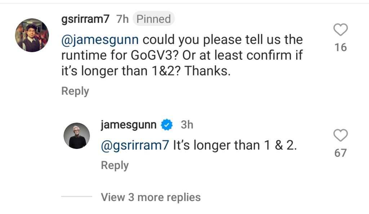Reply to the jamesgunn comment
This screenshot has height=214, width=369.
(115, 165)
